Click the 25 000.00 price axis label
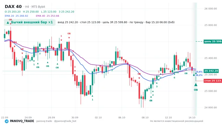The image size is (222, 125). [211, 91]
